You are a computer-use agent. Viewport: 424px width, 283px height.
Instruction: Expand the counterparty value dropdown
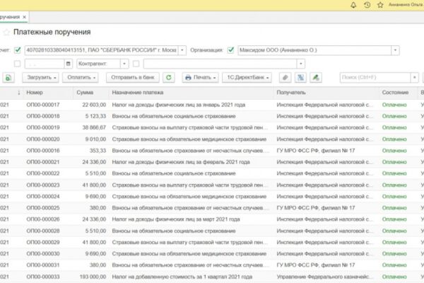pos(301,64)
